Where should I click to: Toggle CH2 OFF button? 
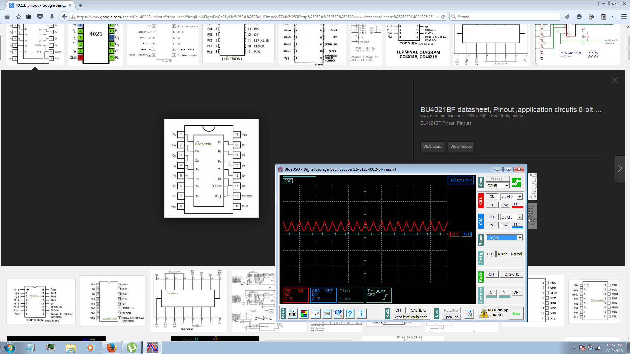point(492,217)
